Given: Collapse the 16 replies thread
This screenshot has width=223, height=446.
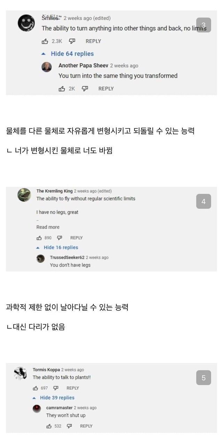Looking at the screenshot, I should (x=57, y=247).
